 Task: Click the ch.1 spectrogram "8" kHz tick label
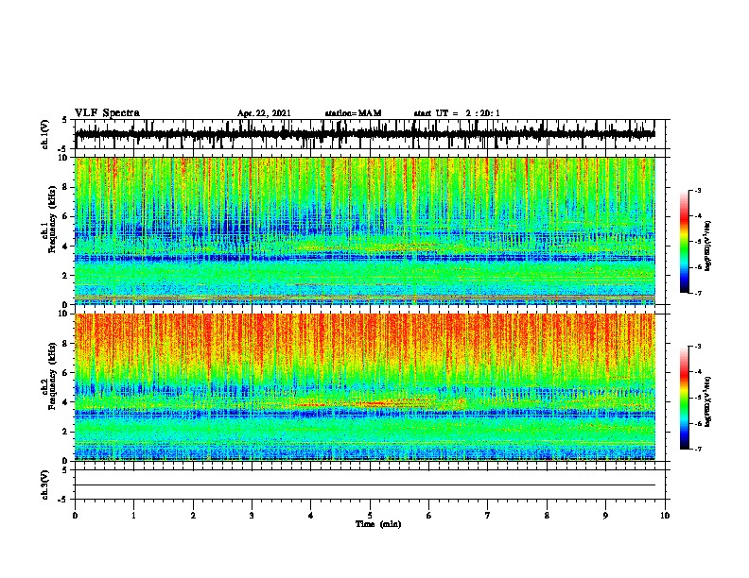pos(66,187)
